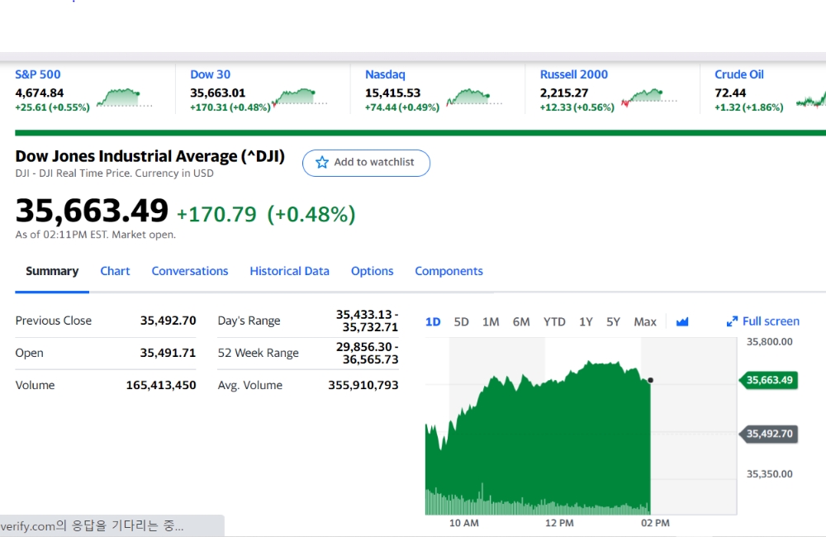Select the 5Y chart range

[613, 321]
